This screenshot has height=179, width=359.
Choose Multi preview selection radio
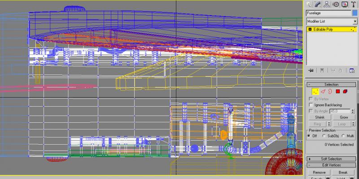(x=343, y=136)
